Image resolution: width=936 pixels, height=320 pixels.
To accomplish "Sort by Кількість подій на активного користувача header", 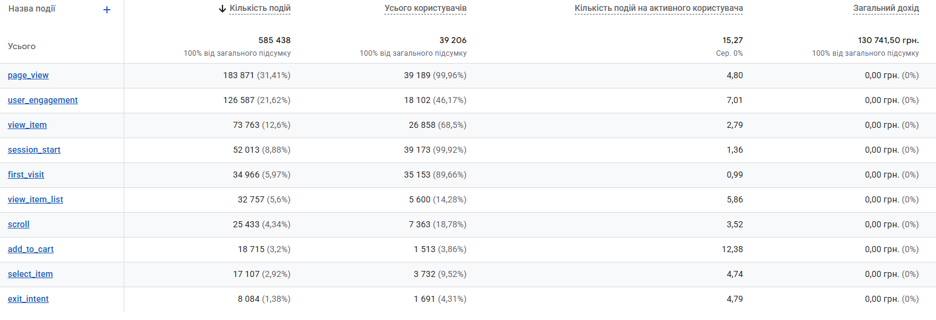I will [659, 8].
